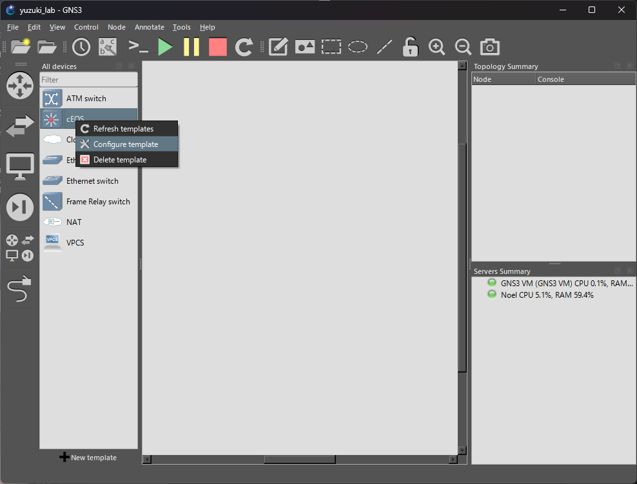Select GNS3 VM server entry
This screenshot has height=484, width=637.
pyautogui.click(x=560, y=283)
